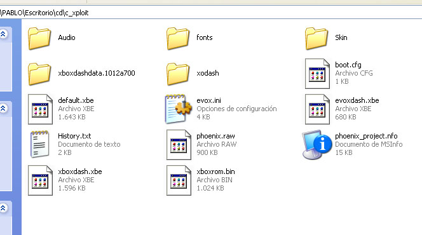Click the History.txt file name

(x=74, y=136)
